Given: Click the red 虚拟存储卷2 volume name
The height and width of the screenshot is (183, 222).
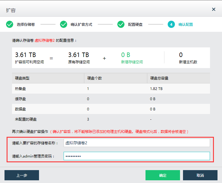Looking at the screenshot, I should point(45,40).
